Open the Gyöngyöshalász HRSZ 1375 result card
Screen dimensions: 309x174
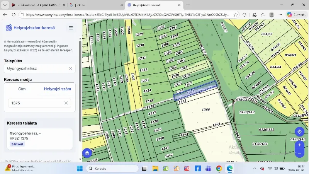click(x=40, y=139)
